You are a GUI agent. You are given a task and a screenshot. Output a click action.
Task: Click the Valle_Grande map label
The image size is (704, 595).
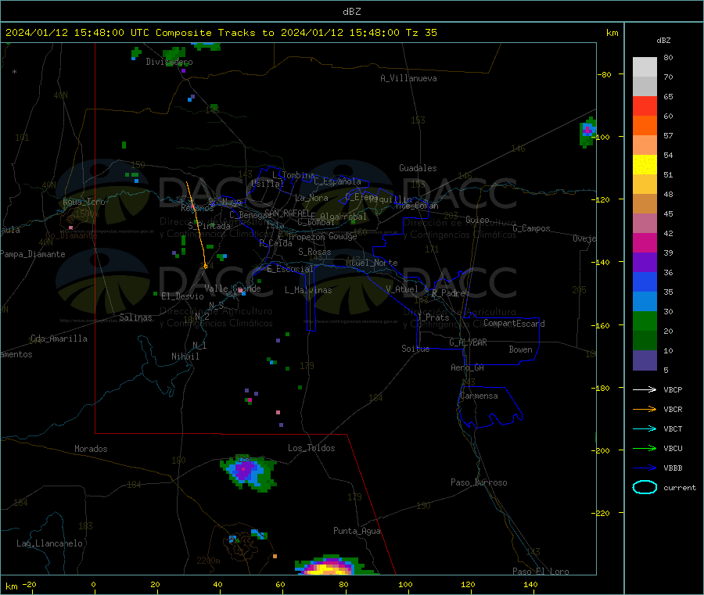[232, 289]
